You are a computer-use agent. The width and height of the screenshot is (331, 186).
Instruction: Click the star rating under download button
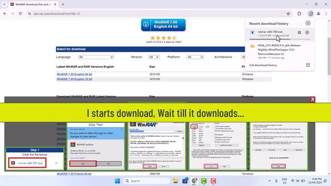163,38
